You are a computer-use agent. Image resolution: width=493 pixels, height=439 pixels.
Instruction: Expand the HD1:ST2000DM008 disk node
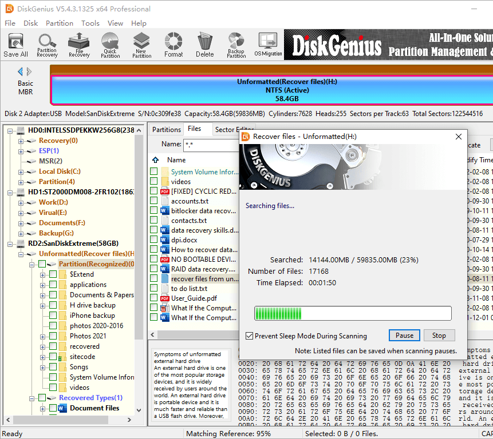(11, 192)
